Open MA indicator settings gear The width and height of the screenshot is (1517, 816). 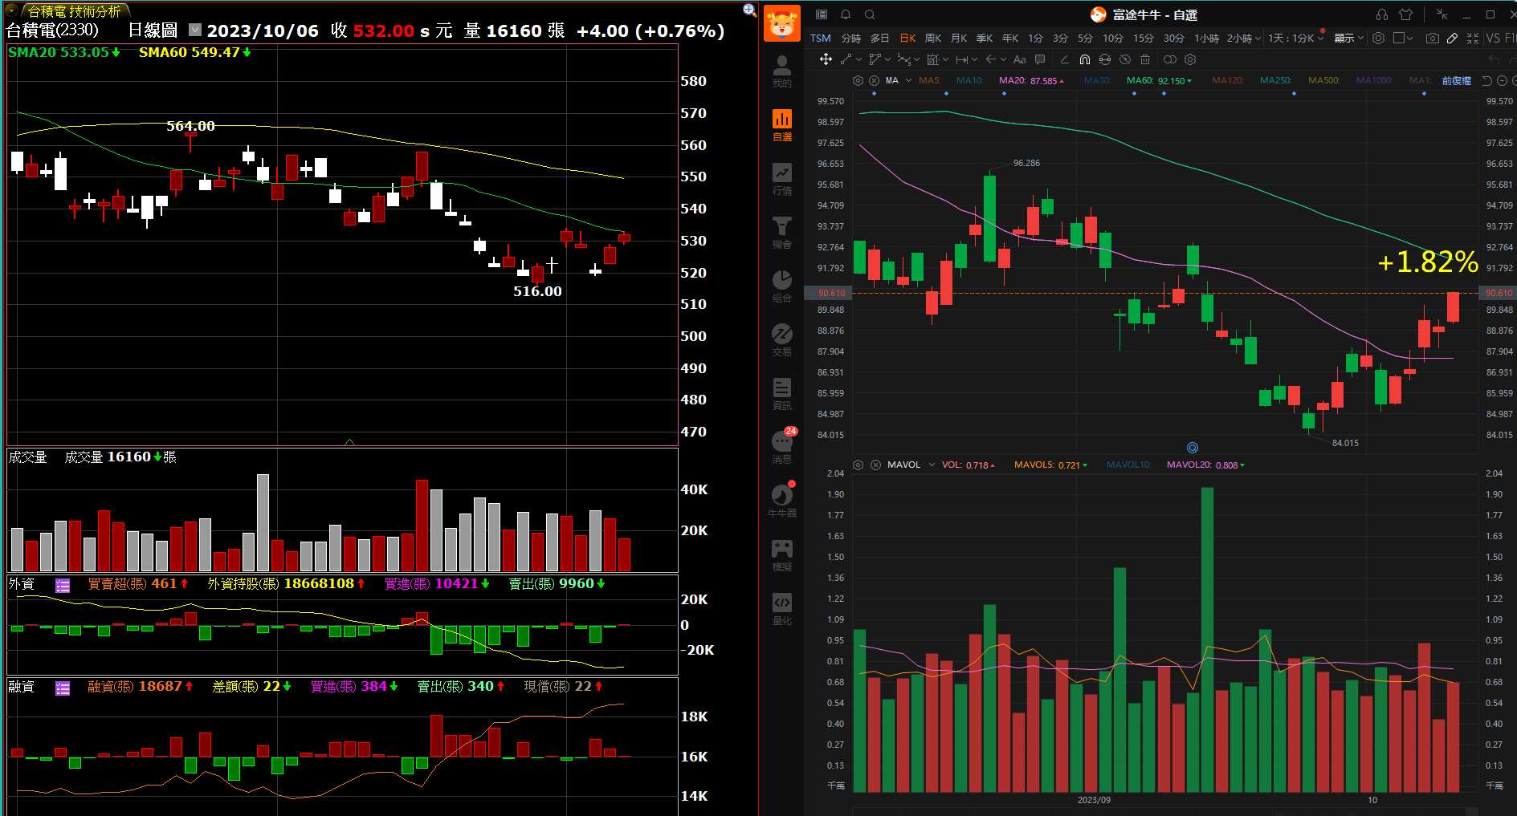click(858, 80)
